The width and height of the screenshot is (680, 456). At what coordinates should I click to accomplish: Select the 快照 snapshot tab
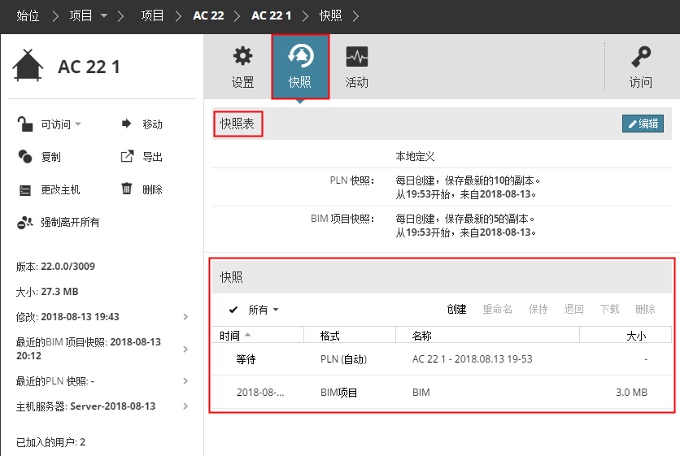(300, 67)
